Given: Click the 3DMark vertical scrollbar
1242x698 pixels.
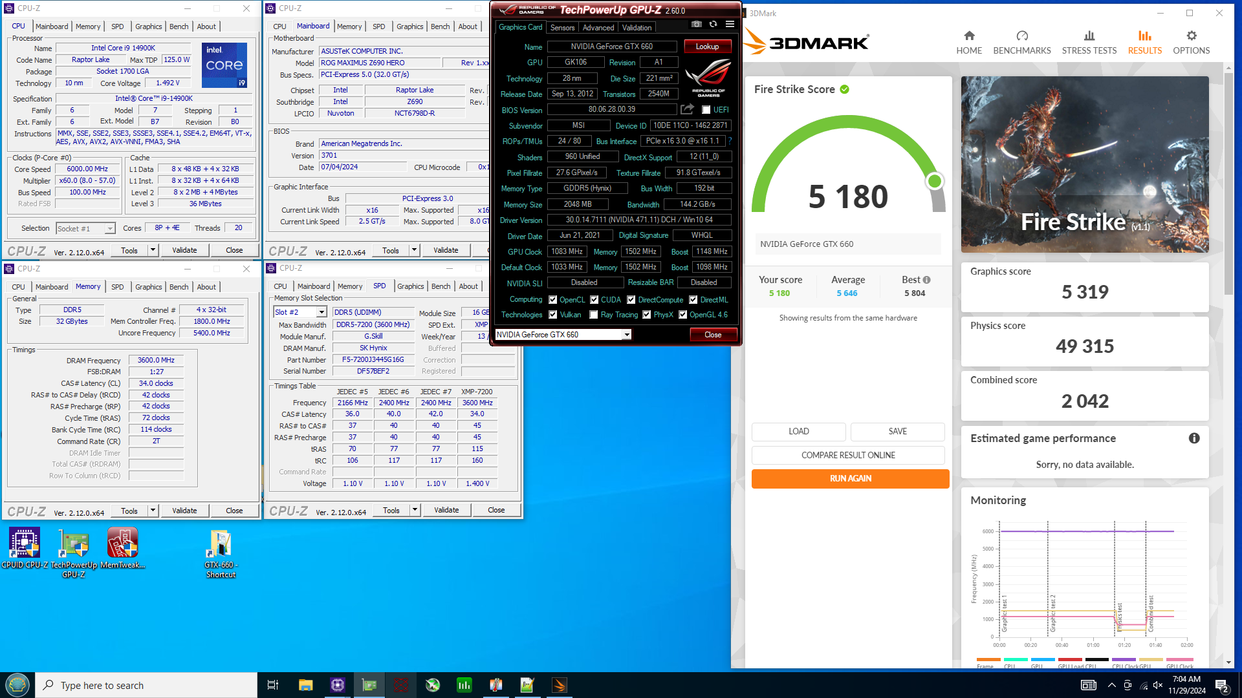Looking at the screenshot, I should click(1228, 184).
